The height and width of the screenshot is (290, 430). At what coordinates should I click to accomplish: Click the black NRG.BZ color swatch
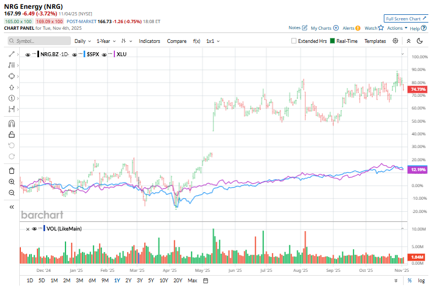pyautogui.click(x=38, y=54)
